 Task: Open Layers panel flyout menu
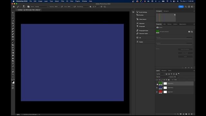click(194, 71)
